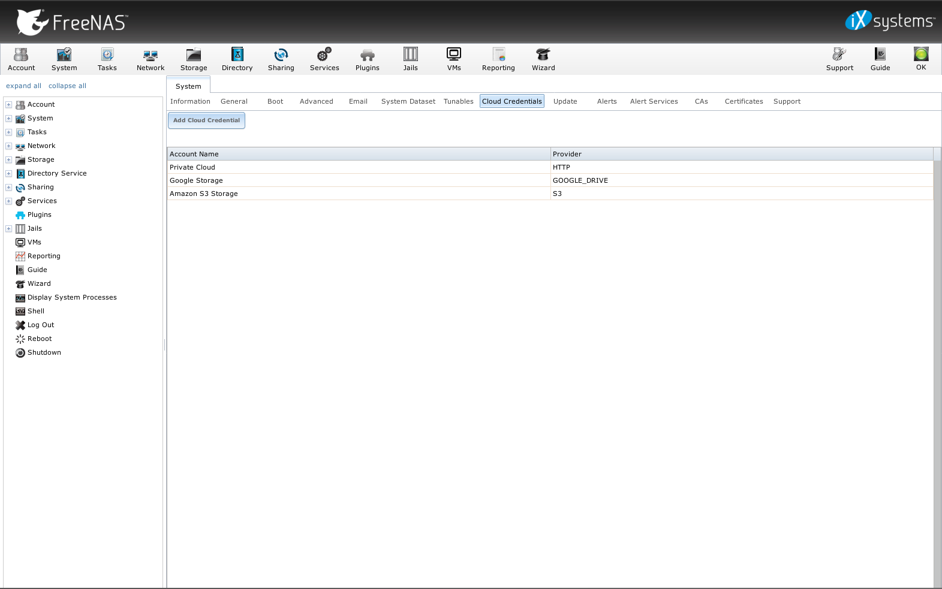The image size is (942, 589).
Task: Switch to the Support sub-tab
Action: [x=787, y=101]
